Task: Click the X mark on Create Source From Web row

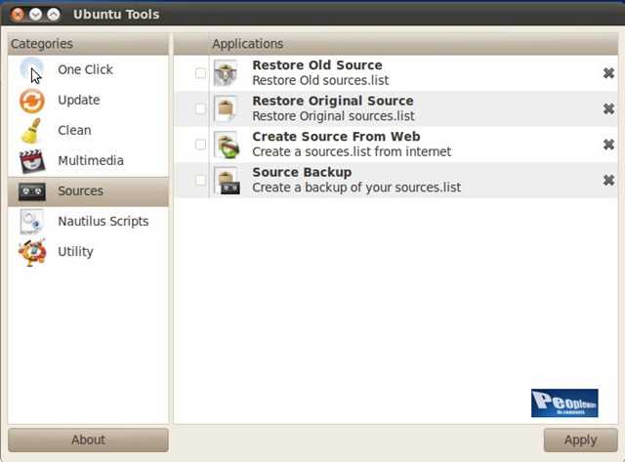Action: [x=608, y=145]
